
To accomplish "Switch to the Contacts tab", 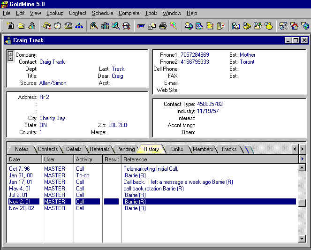I will [48, 149].
